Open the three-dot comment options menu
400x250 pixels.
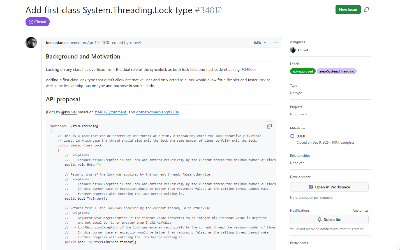(x=276, y=42)
